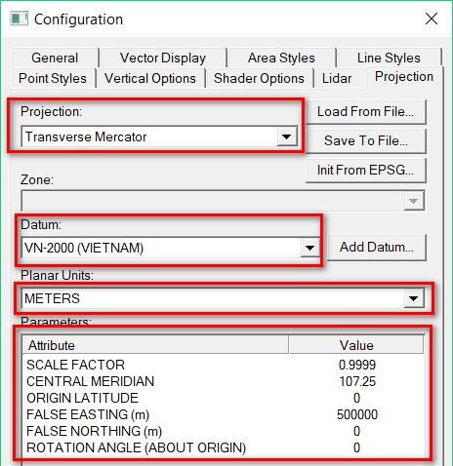Close the Configuration dialog
This screenshot has height=466, width=453.
432,19
